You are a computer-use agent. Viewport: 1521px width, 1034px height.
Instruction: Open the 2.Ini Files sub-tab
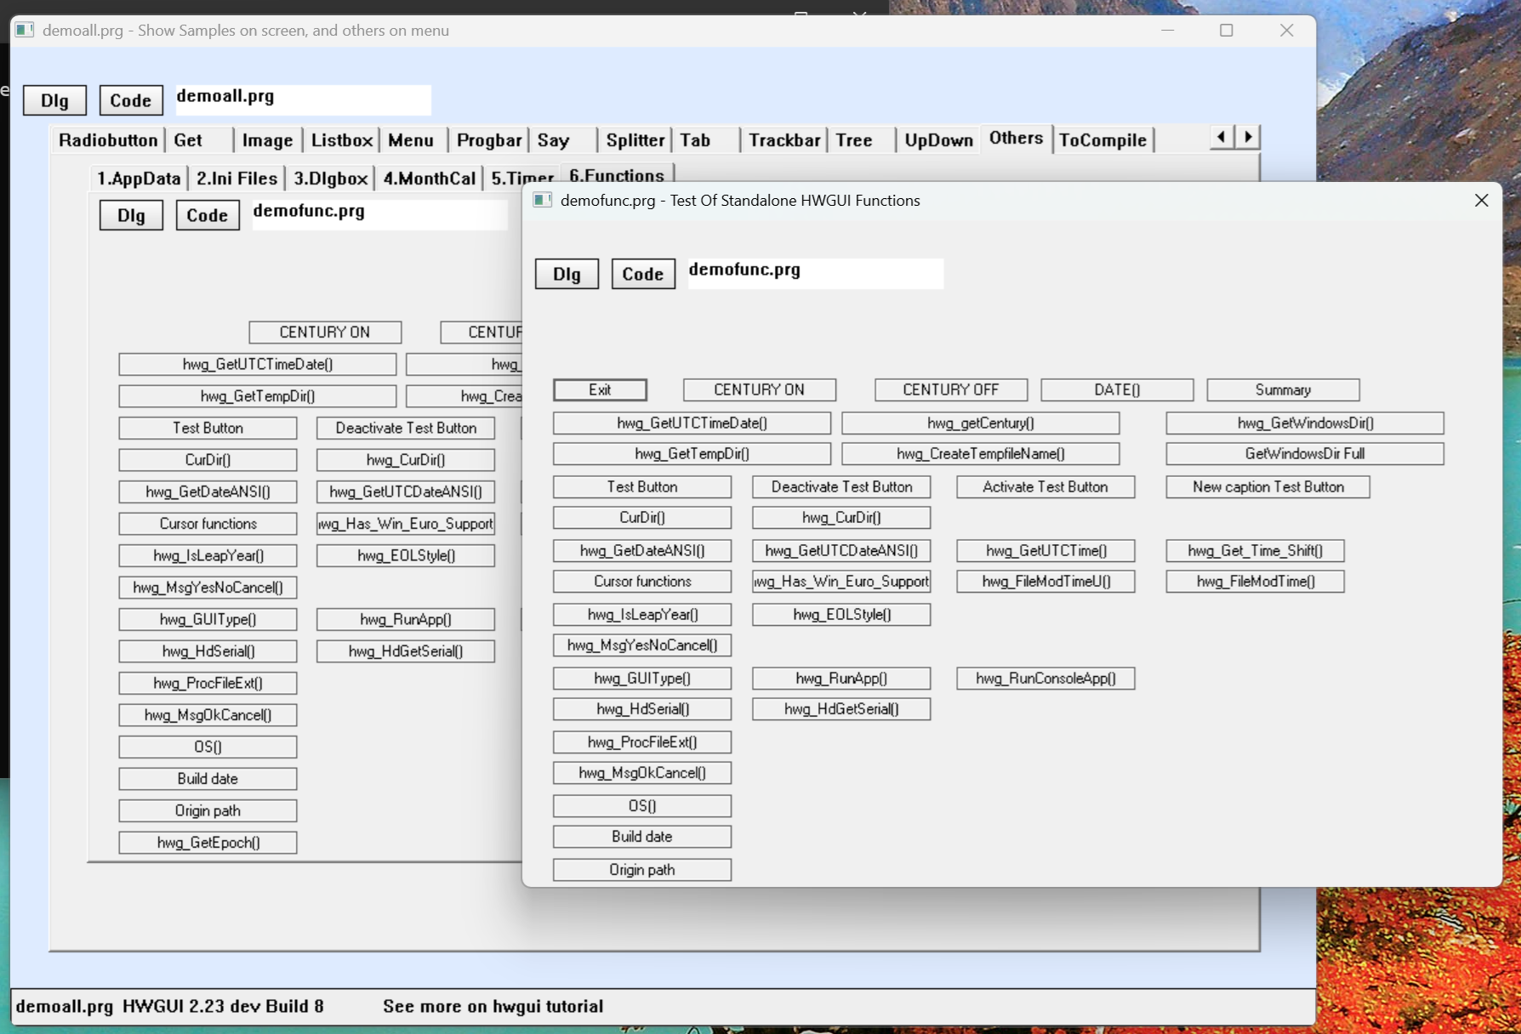[236, 179]
